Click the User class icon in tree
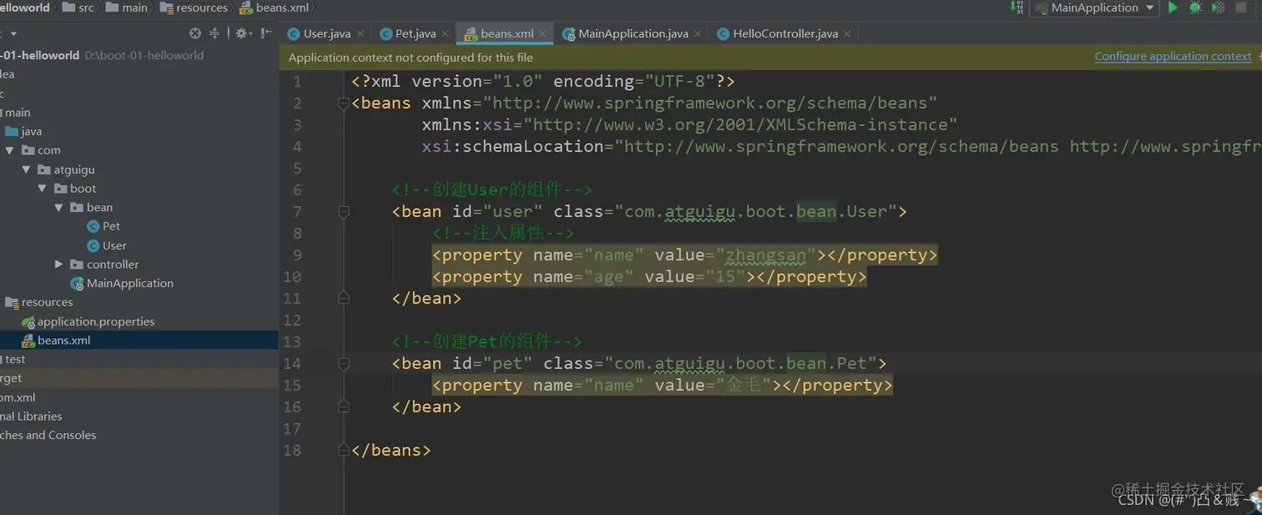 tap(93, 245)
